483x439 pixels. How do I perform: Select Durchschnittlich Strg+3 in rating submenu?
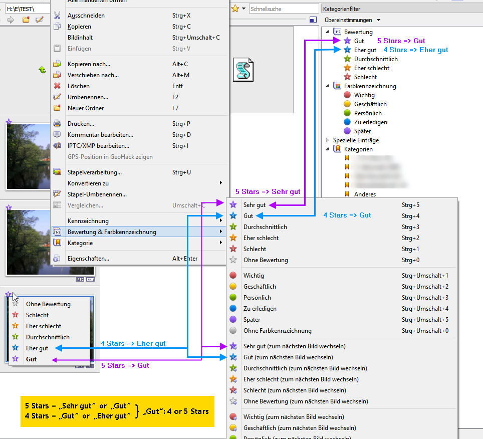coord(342,227)
